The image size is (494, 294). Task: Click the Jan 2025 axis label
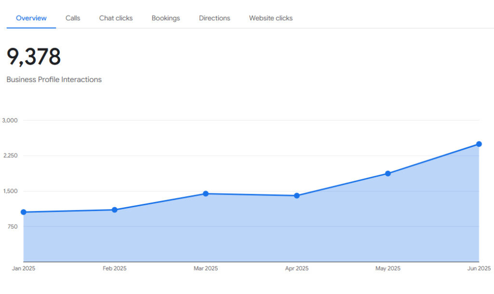24,268
